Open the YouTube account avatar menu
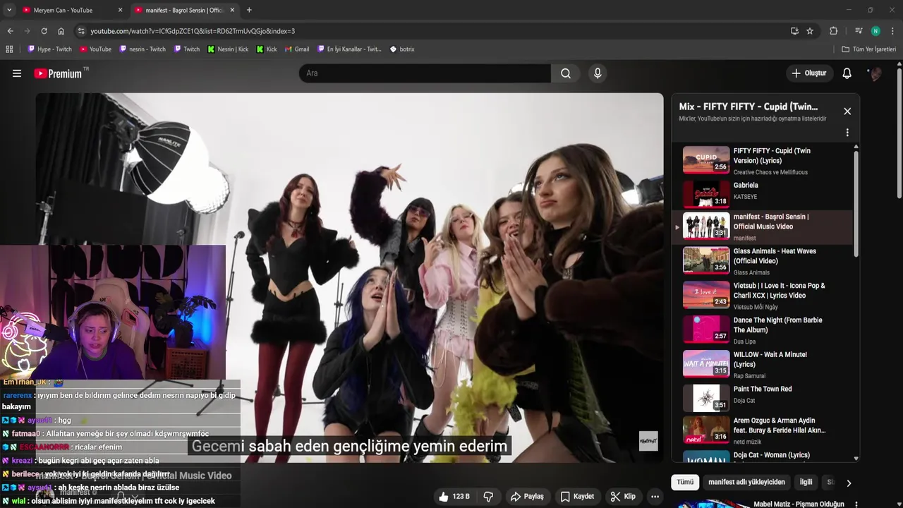Image resolution: width=903 pixels, height=508 pixels. pyautogui.click(x=875, y=73)
